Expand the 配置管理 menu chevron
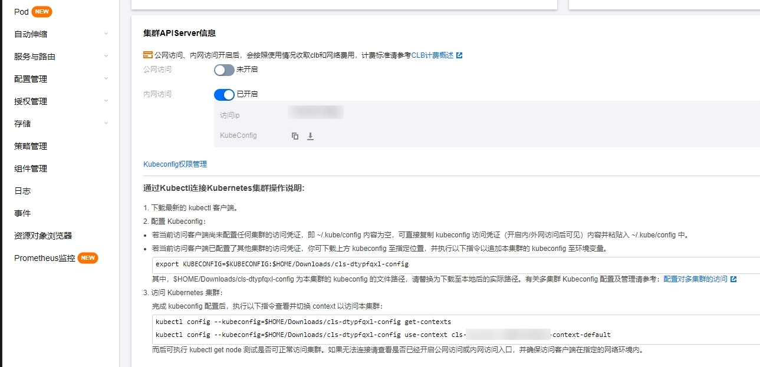Viewport: 760px width, 367px height. [x=106, y=78]
